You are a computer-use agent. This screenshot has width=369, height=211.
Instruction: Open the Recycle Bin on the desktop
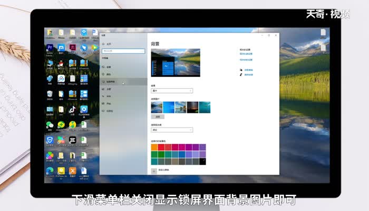50,94
